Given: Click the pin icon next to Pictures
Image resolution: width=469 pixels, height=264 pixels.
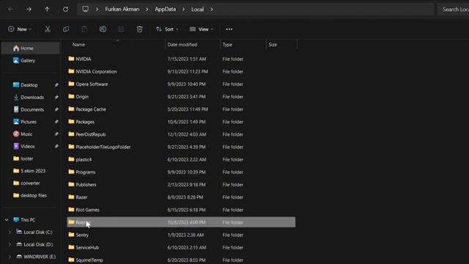Looking at the screenshot, I should click(x=56, y=122).
